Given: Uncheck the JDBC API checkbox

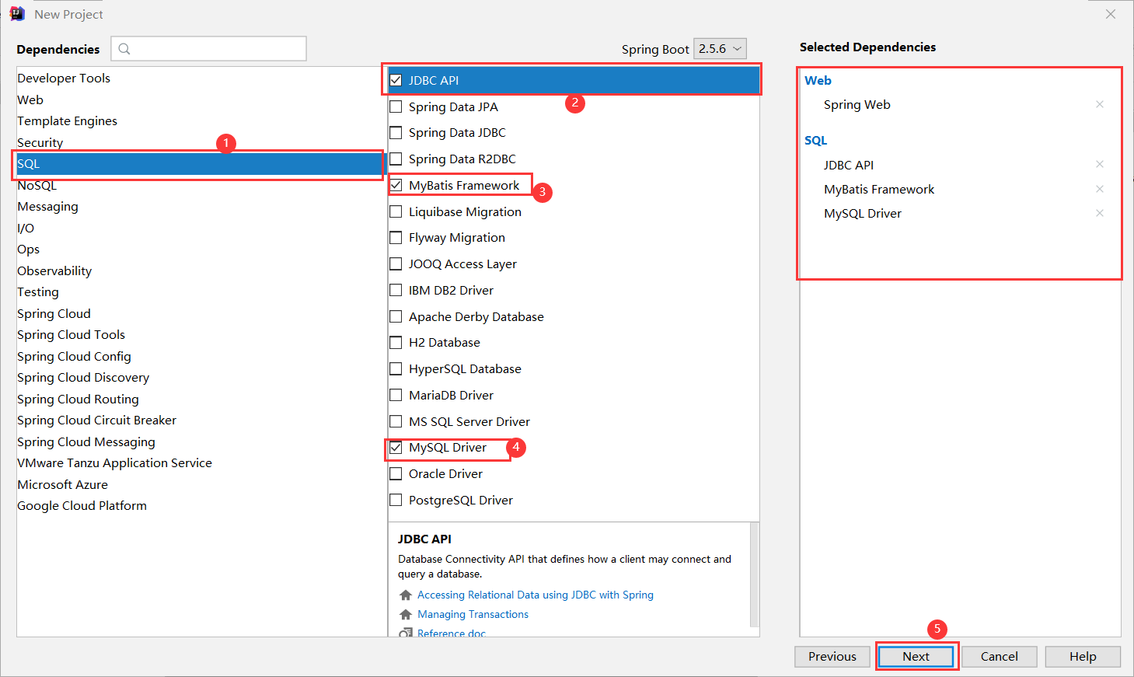Looking at the screenshot, I should point(396,80).
